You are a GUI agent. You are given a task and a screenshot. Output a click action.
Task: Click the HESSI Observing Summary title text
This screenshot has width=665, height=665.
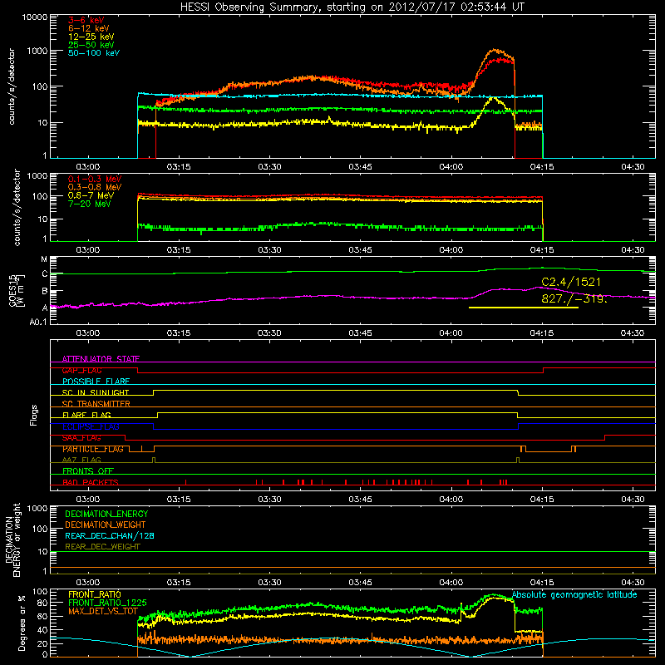coord(352,7)
